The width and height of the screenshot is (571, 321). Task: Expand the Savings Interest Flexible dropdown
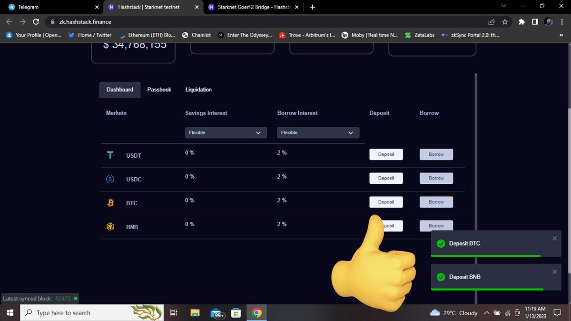point(226,132)
